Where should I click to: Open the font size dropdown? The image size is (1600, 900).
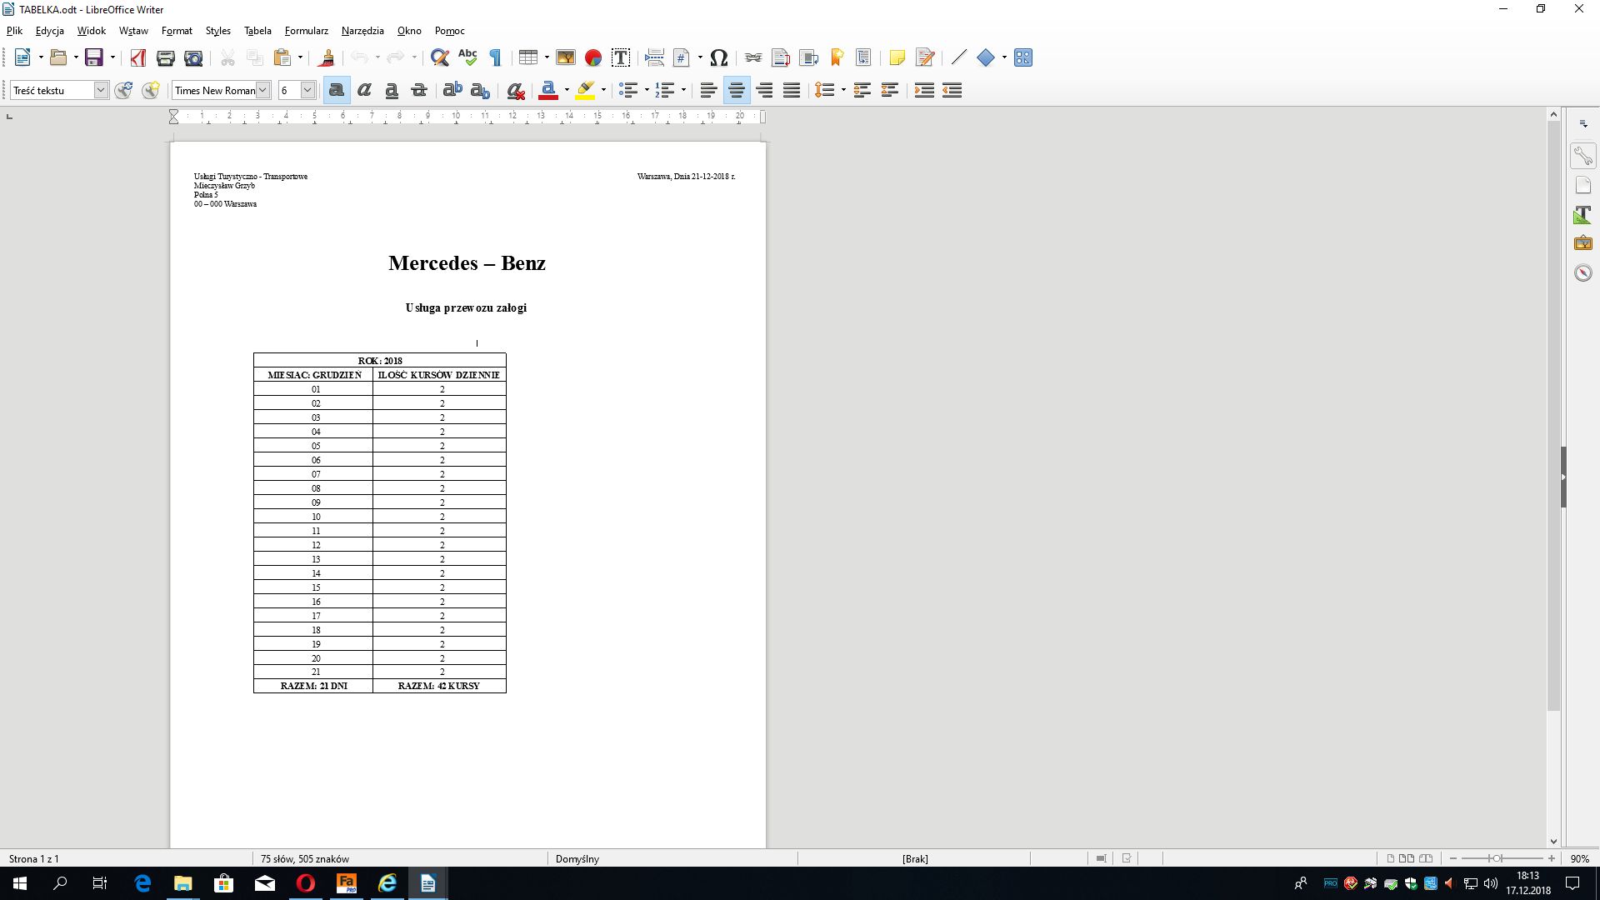pos(307,90)
